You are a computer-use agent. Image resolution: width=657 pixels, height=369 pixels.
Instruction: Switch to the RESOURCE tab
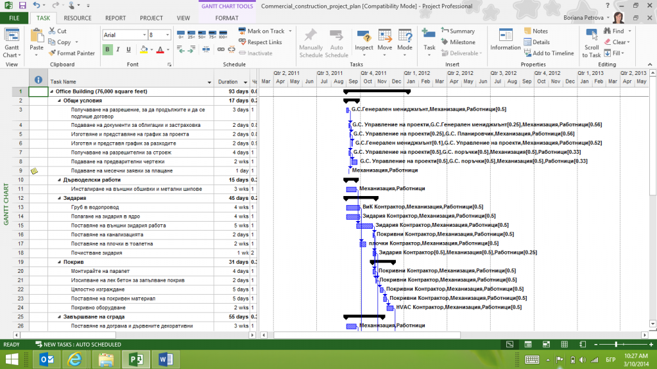(78, 18)
